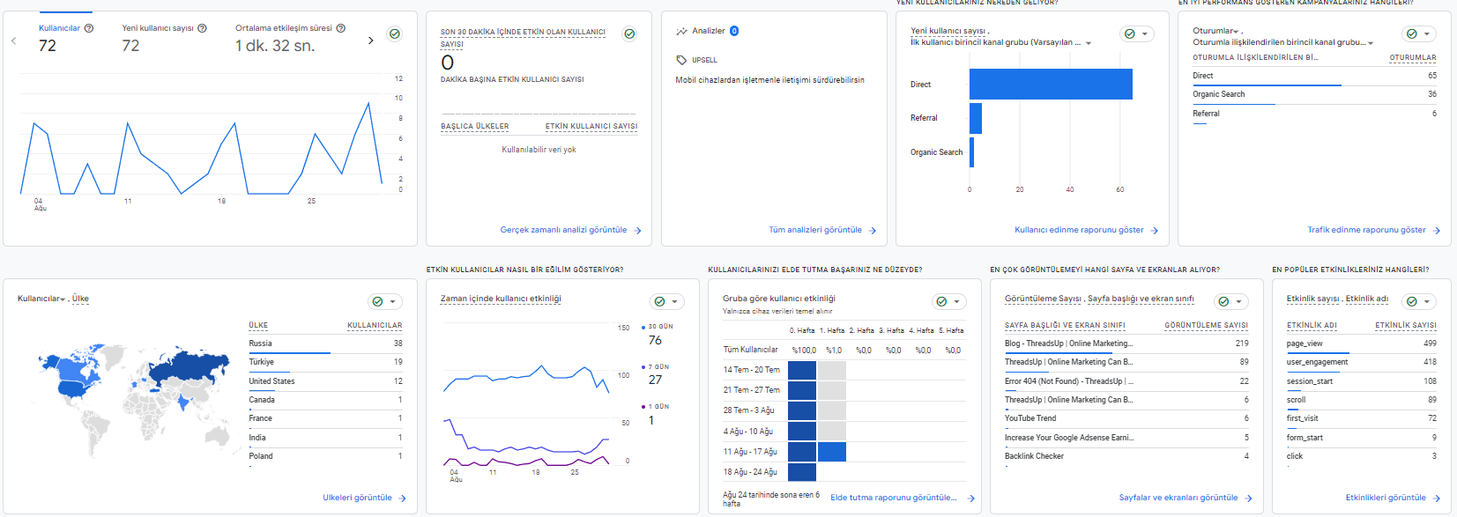
Task: Expand Oturumla ilişkilendirilen birincil kanal grubu dropdown
Action: (1283, 42)
